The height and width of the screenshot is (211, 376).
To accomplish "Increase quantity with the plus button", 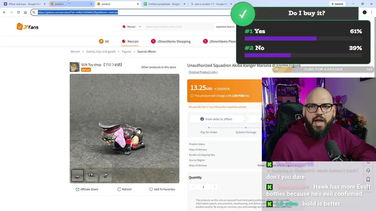I will click(x=214, y=187).
